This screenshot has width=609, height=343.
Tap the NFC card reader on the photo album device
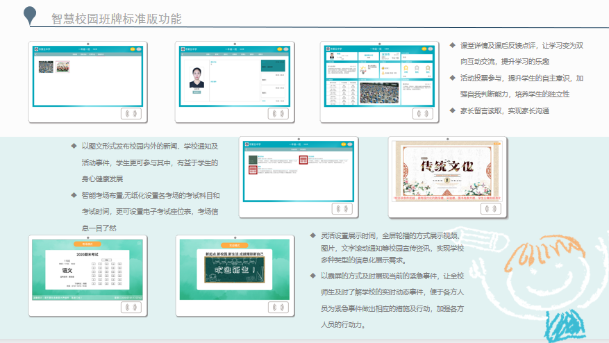coord(131,113)
